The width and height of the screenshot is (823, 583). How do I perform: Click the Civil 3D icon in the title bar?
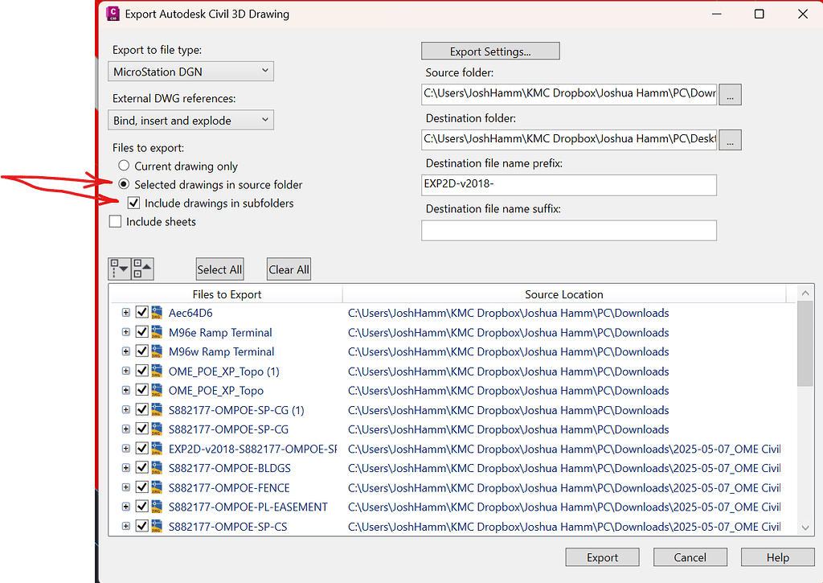112,14
